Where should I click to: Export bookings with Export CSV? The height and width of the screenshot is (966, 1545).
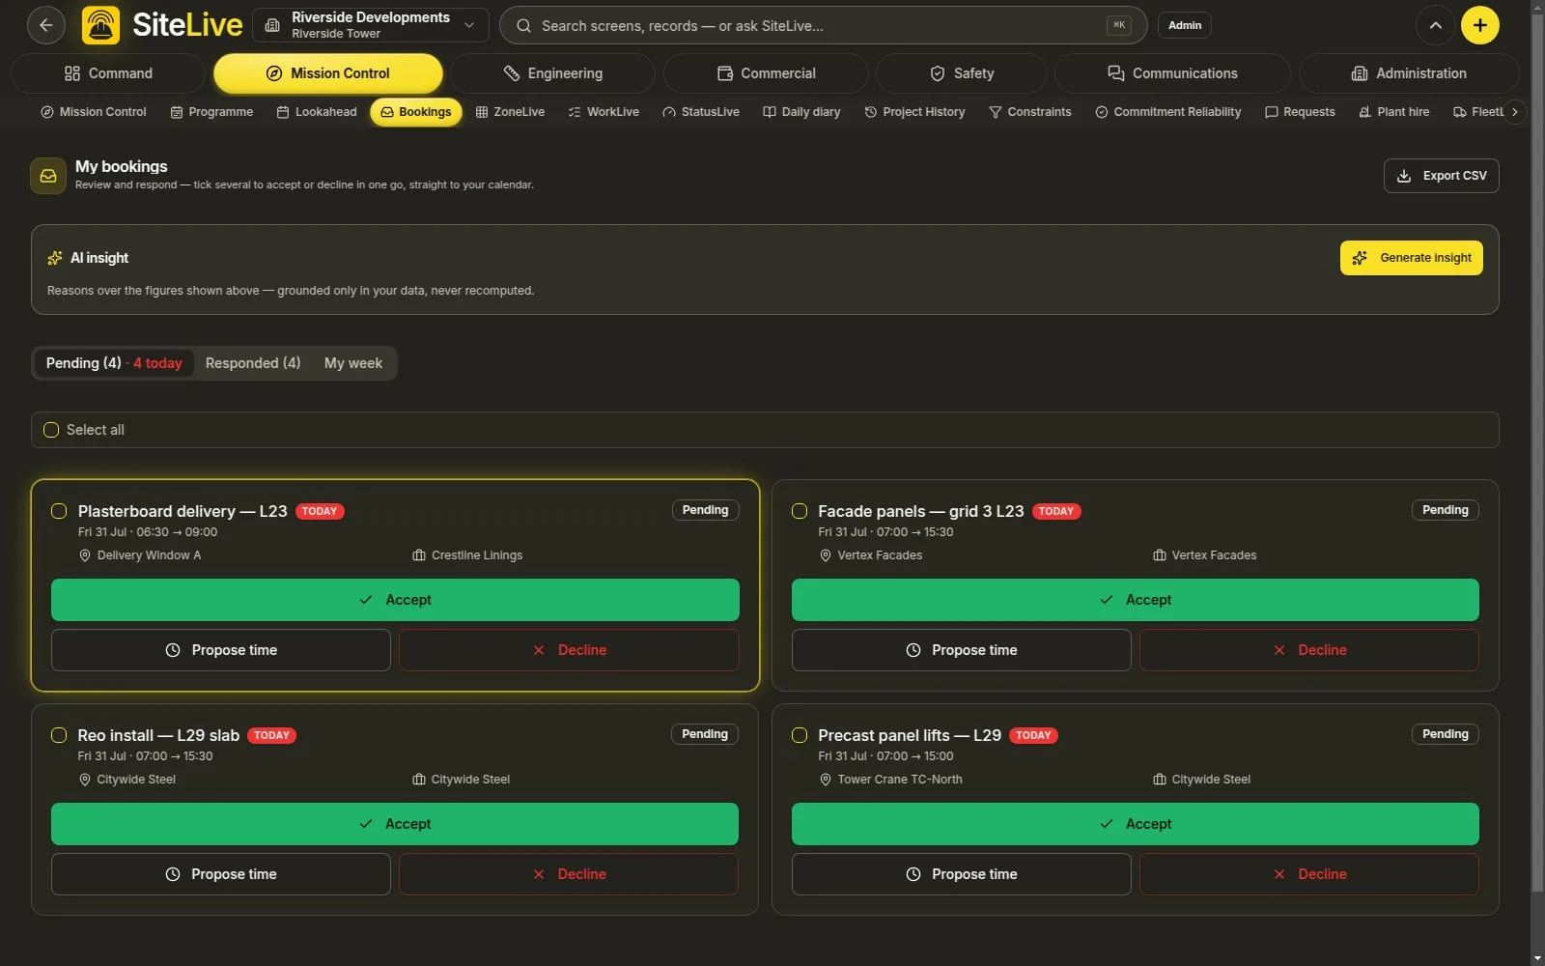click(1441, 176)
